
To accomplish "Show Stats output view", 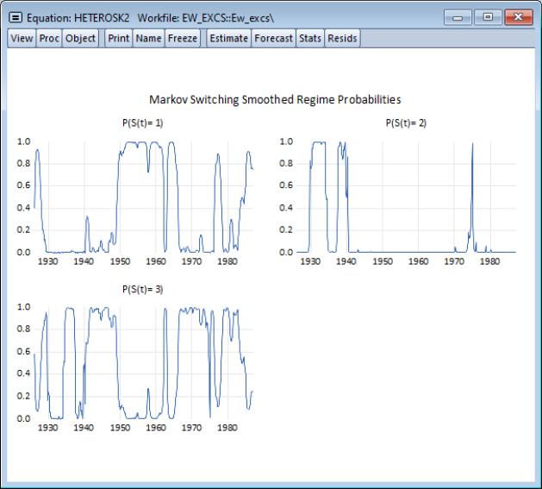I will tap(309, 38).
